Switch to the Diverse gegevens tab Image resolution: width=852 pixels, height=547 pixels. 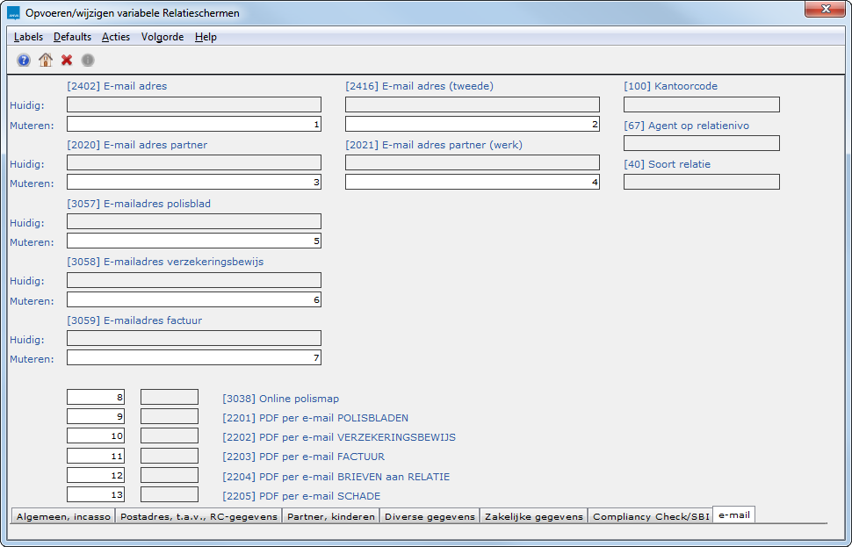tap(427, 516)
